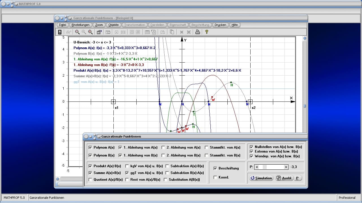The image size is (362, 203).
Task: Click the P slider right arrow
Action: coord(286,167)
